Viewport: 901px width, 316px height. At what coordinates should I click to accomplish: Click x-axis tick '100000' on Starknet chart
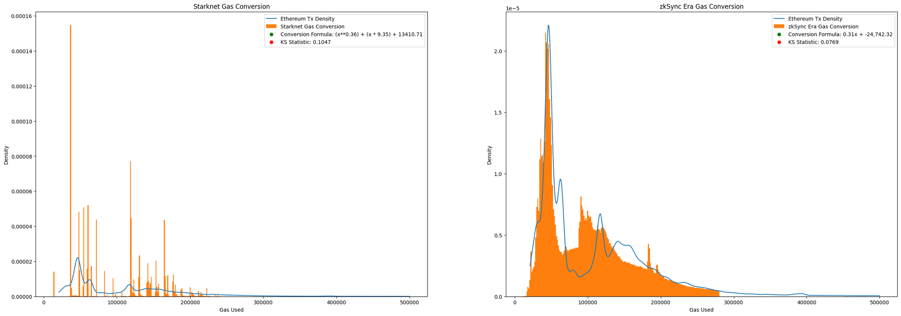[117, 303]
